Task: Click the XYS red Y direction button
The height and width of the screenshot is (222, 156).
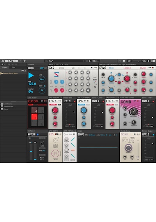Action: [56, 90]
